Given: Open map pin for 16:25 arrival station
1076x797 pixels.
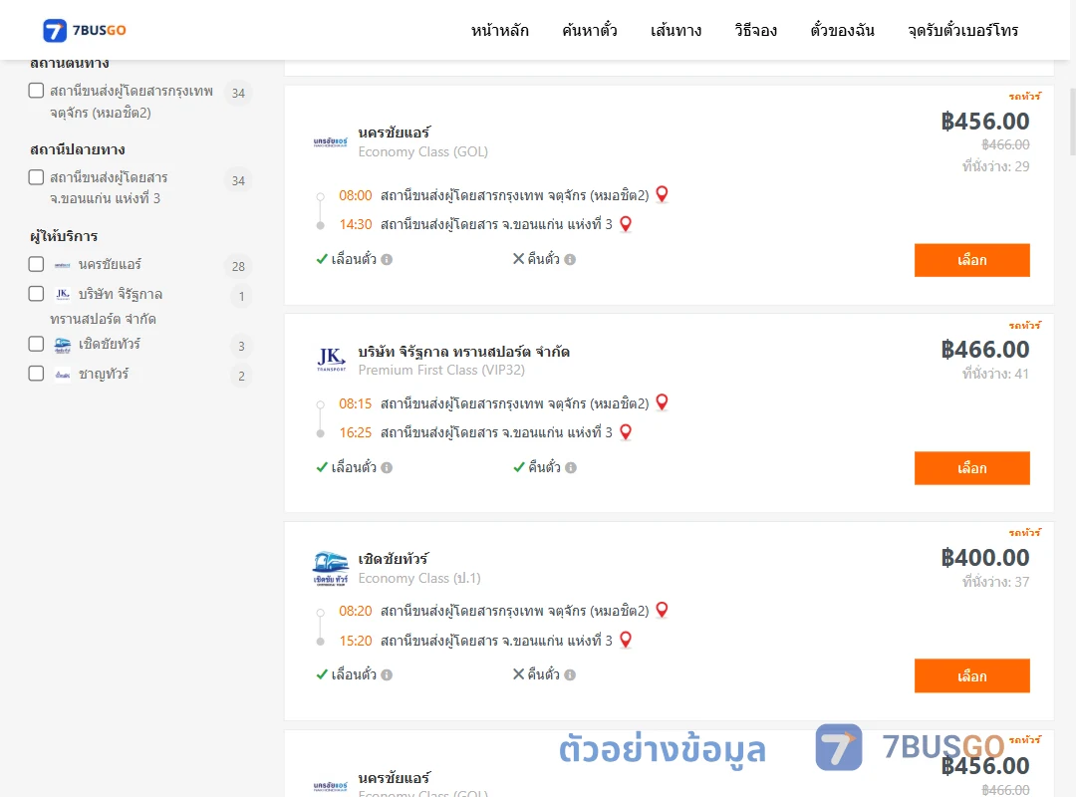Looking at the screenshot, I should [625, 431].
